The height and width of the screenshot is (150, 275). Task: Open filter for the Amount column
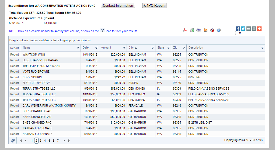[x=124, y=48]
